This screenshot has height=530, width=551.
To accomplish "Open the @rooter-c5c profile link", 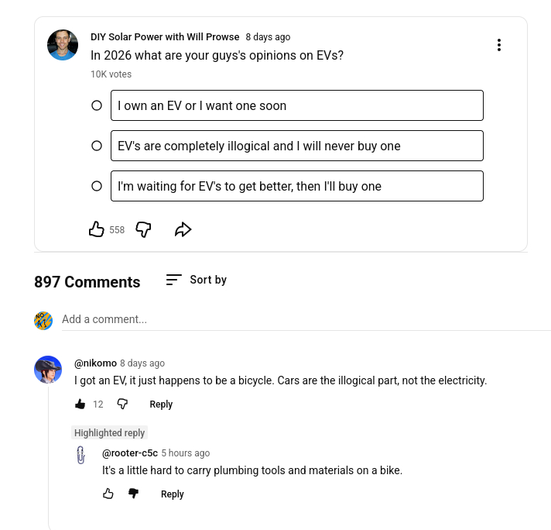I will (x=129, y=453).
